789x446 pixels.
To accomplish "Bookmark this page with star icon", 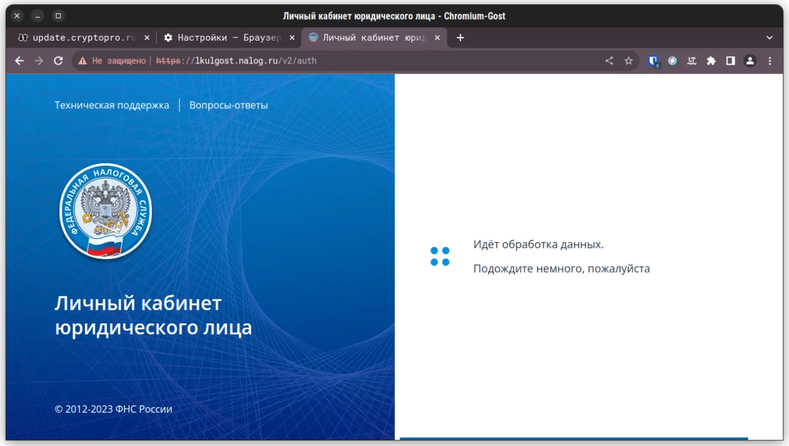I will click(629, 61).
